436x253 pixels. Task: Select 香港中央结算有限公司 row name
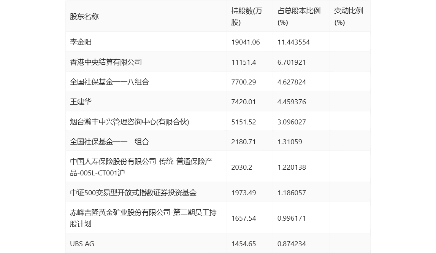[106, 62]
